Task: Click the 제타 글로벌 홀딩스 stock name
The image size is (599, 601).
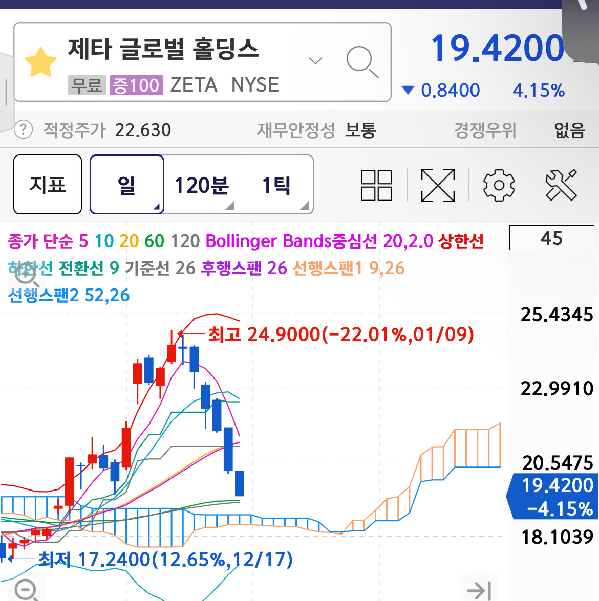Action: coord(163,49)
